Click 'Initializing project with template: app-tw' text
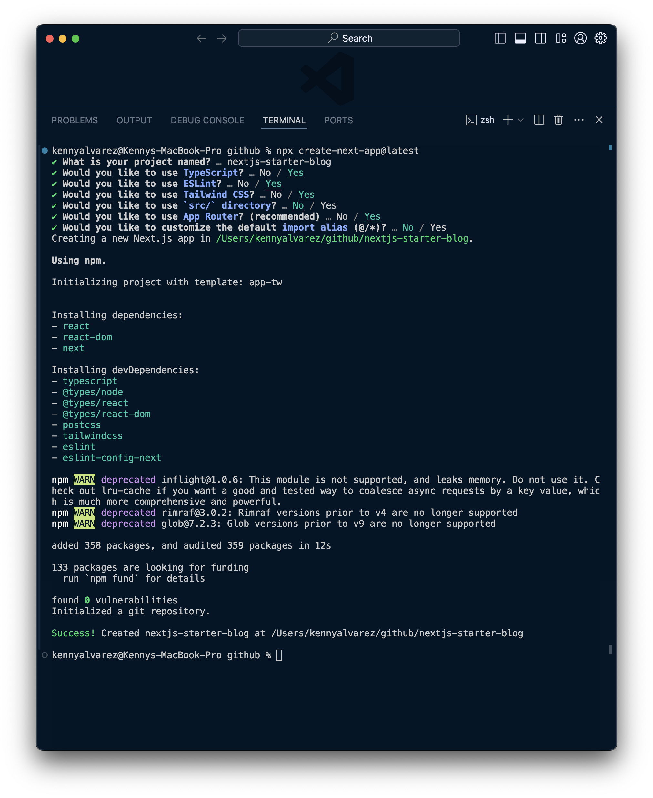 point(166,283)
